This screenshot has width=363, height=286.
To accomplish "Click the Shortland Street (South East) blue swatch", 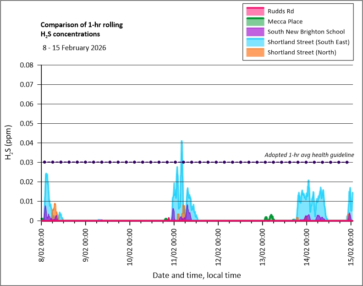I will tap(254, 42).
